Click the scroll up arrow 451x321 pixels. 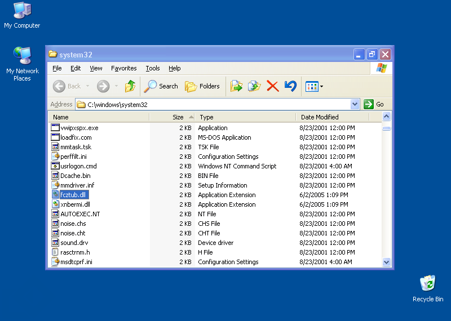click(x=386, y=117)
